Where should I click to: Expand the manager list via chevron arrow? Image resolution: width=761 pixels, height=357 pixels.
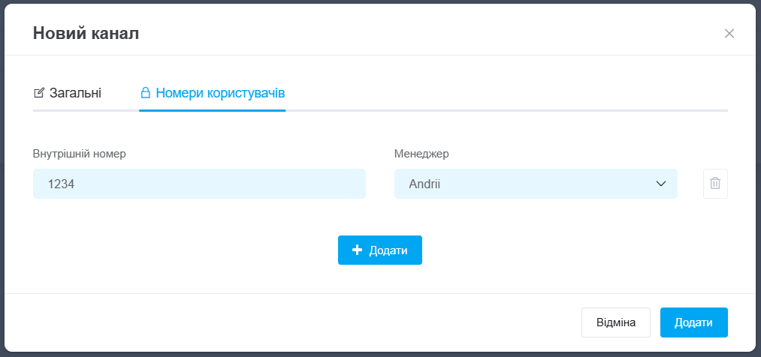(x=661, y=184)
